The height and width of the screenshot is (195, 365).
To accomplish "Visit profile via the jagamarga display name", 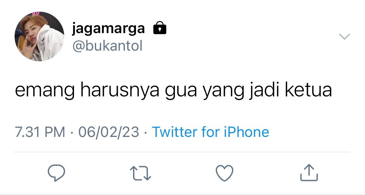I will (108, 29).
